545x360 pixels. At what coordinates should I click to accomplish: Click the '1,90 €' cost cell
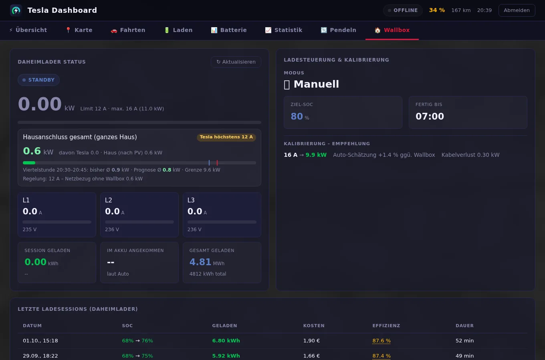coord(311,341)
